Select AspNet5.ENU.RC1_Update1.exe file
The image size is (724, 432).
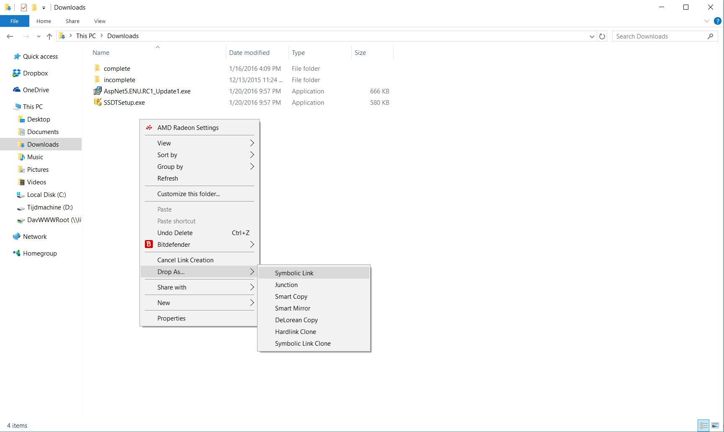click(x=147, y=91)
